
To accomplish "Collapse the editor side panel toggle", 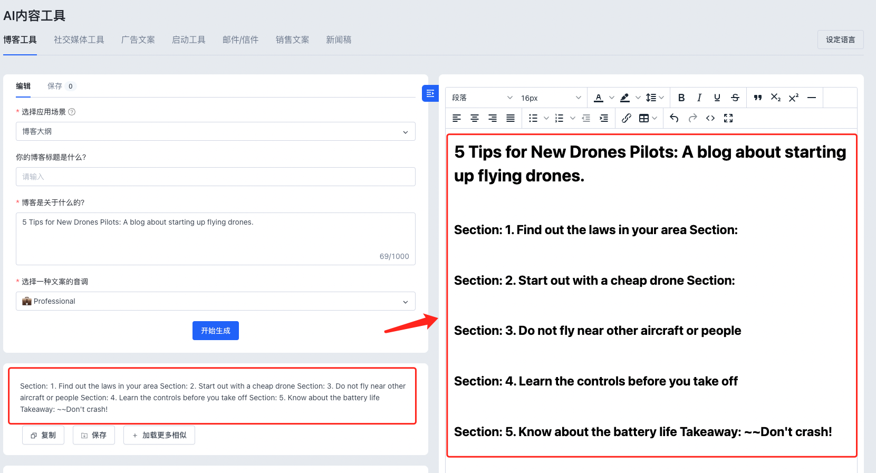I will (x=430, y=93).
